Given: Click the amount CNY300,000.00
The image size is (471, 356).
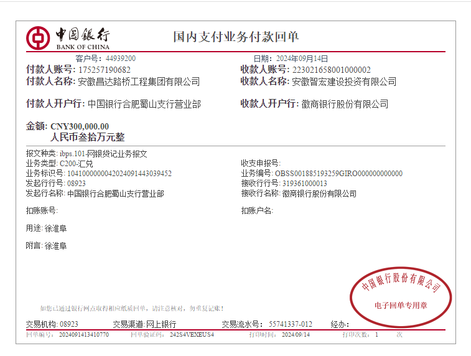Looking at the screenshot, I should (79, 126).
